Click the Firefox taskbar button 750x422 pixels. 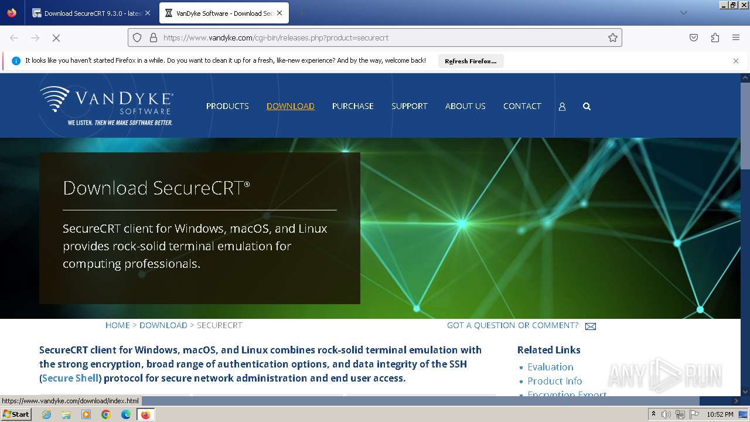(145, 414)
